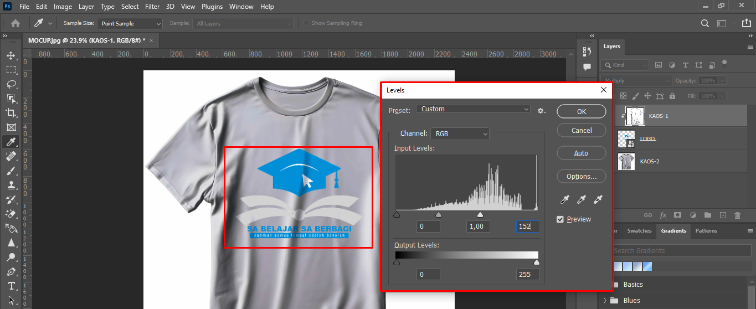The width and height of the screenshot is (756, 309).
Task: Select the Paint Bucket tool
Action: click(11, 228)
